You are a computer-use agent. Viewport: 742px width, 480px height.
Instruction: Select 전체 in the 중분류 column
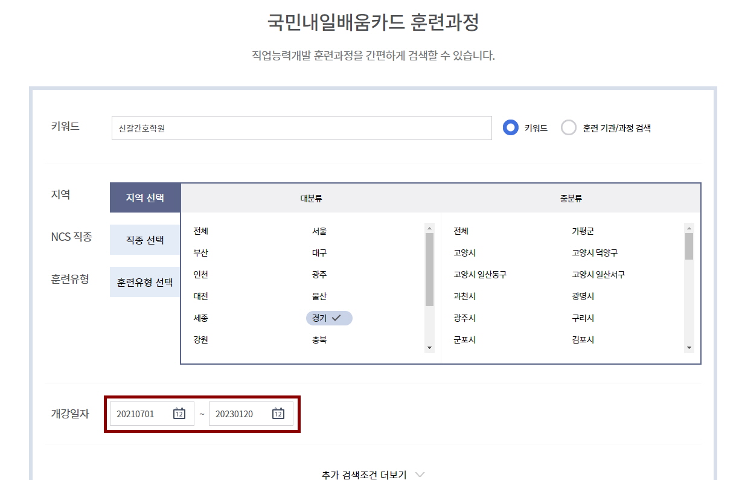point(461,231)
